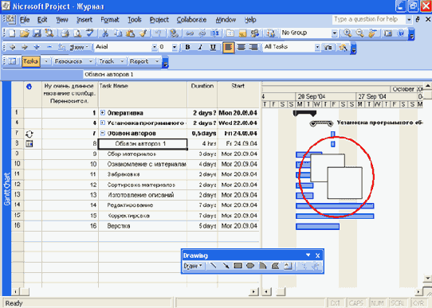Select the Rectangle tool in Drawing toolbar

tap(238, 266)
